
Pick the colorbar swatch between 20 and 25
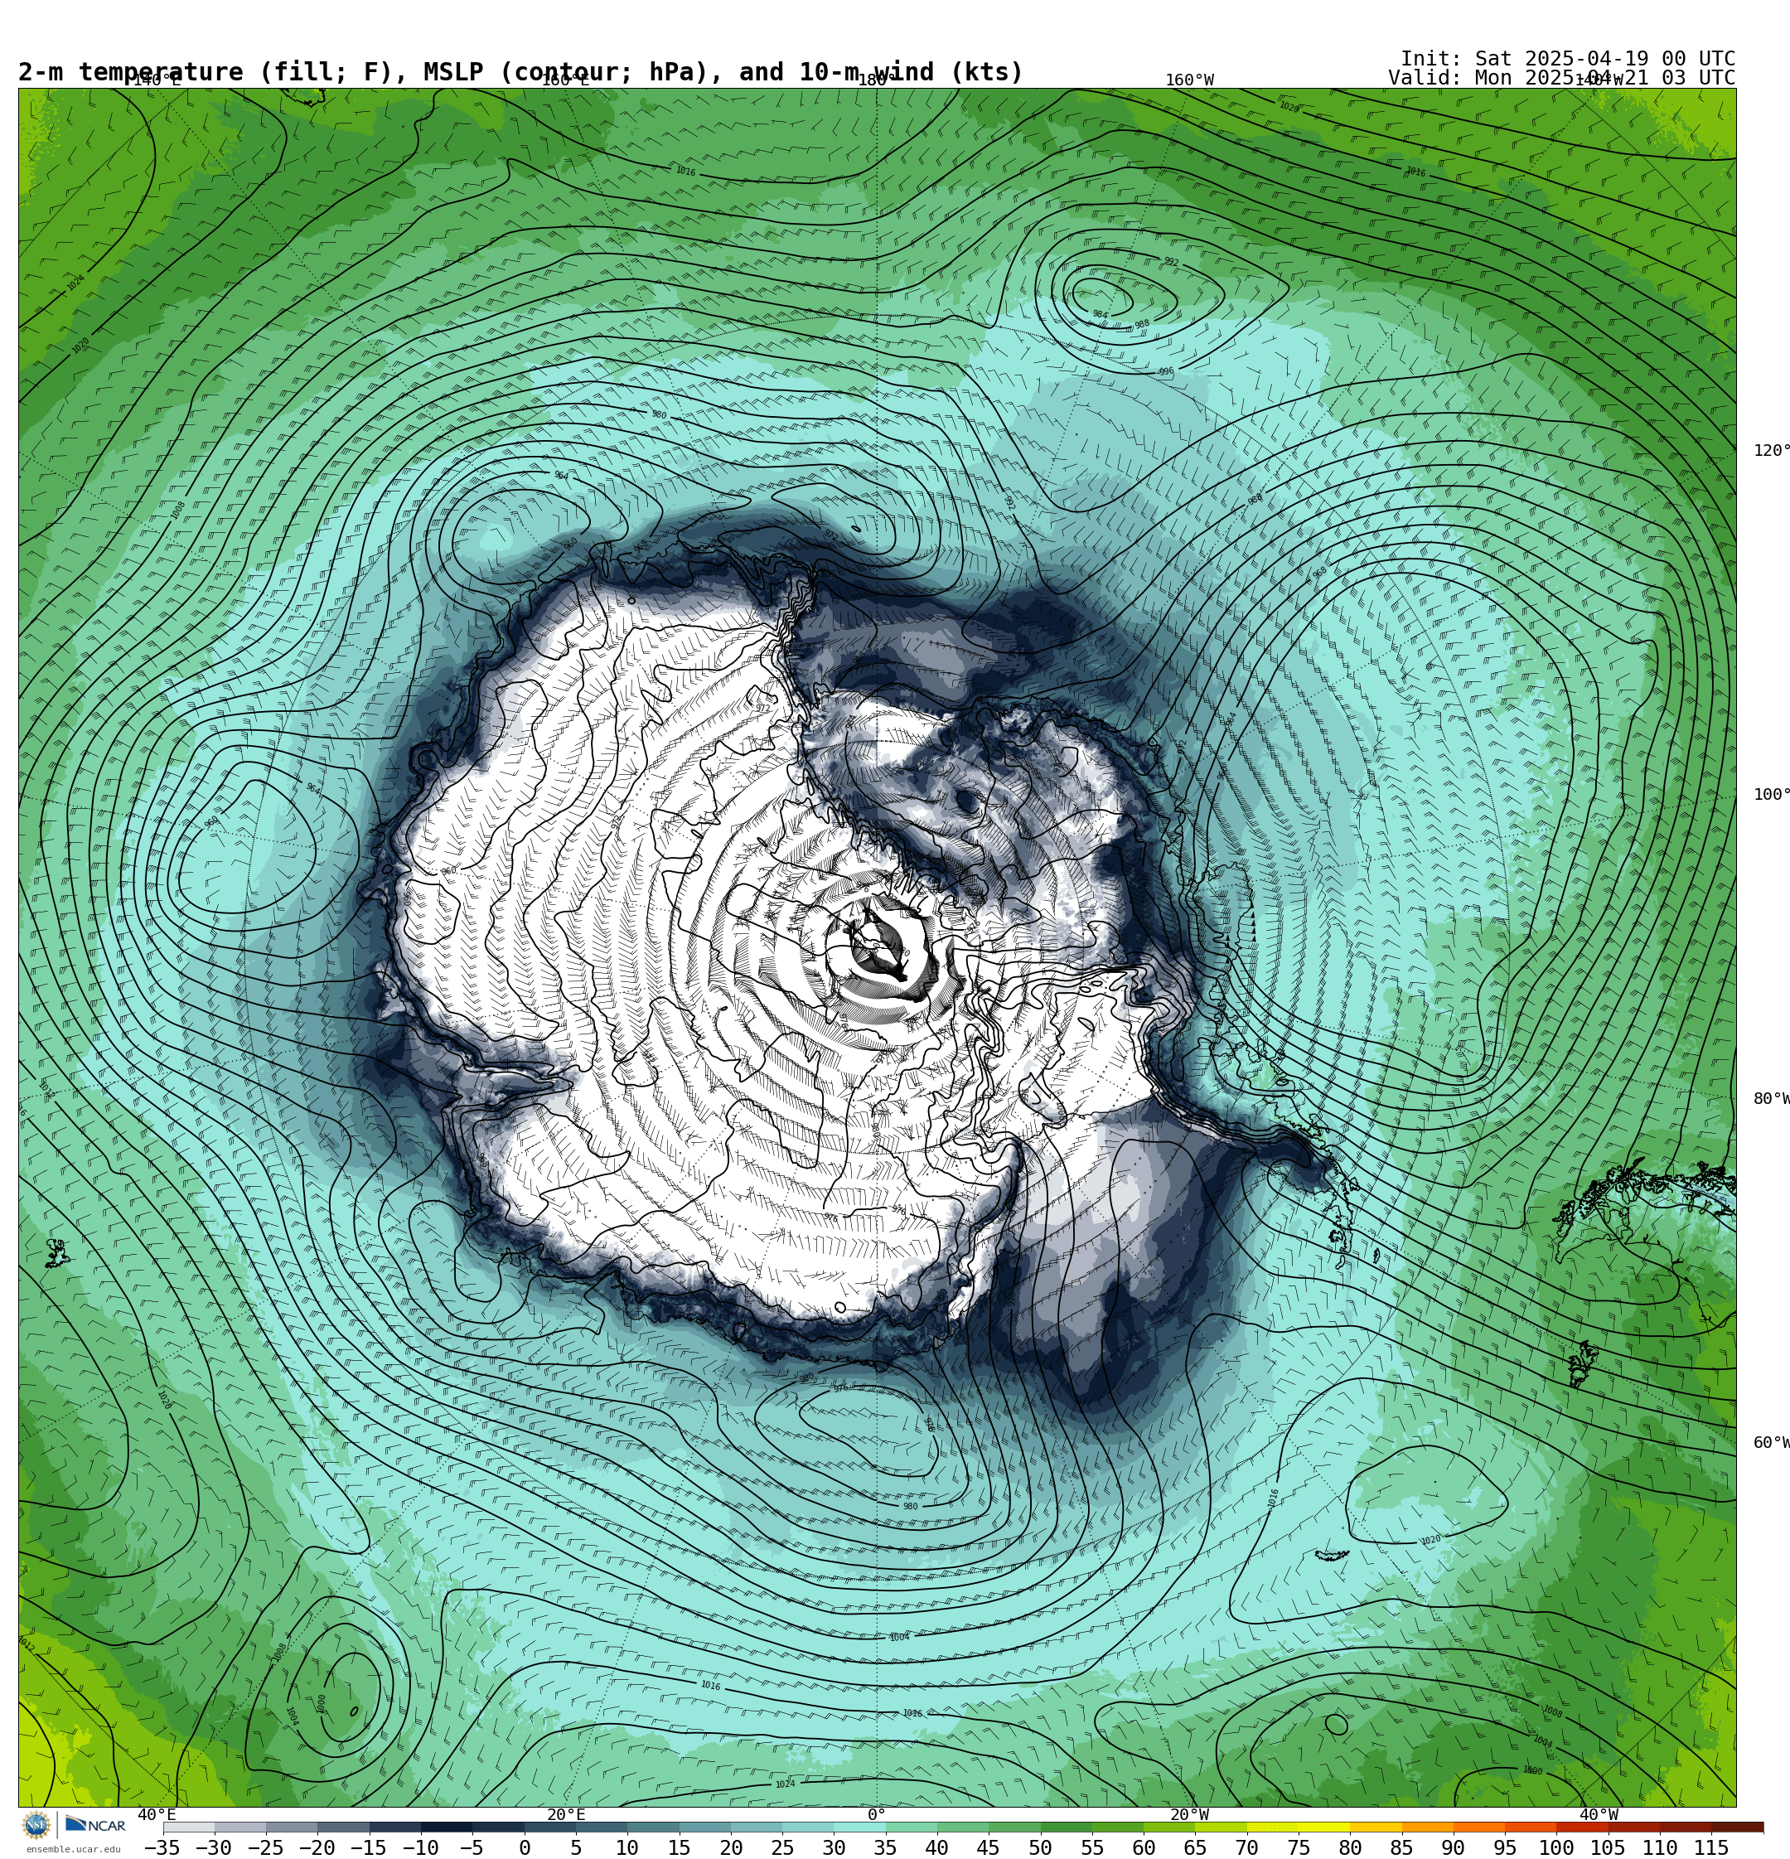click(x=755, y=1827)
